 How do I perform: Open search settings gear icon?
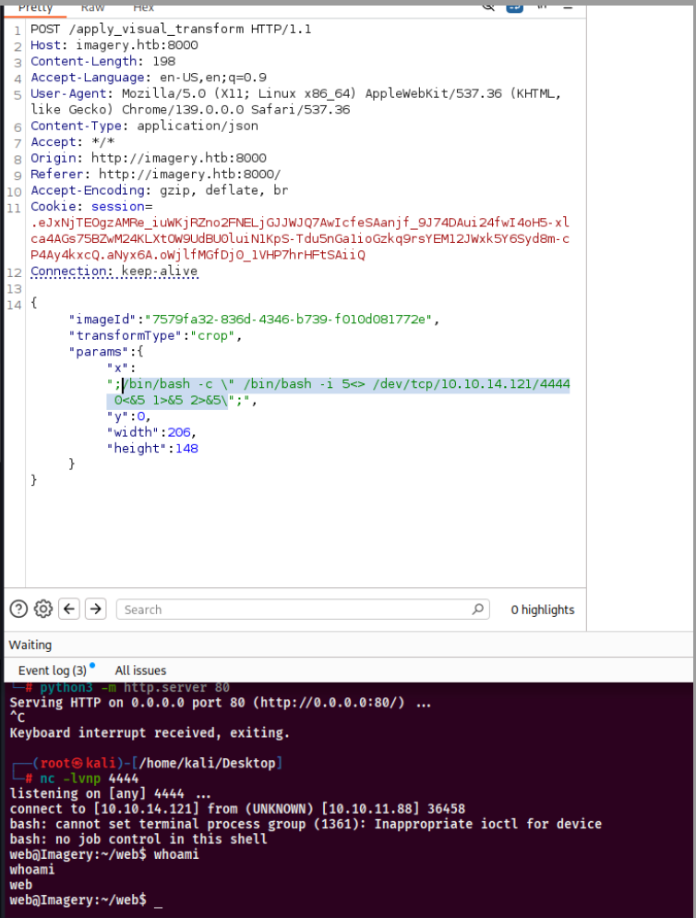42,609
